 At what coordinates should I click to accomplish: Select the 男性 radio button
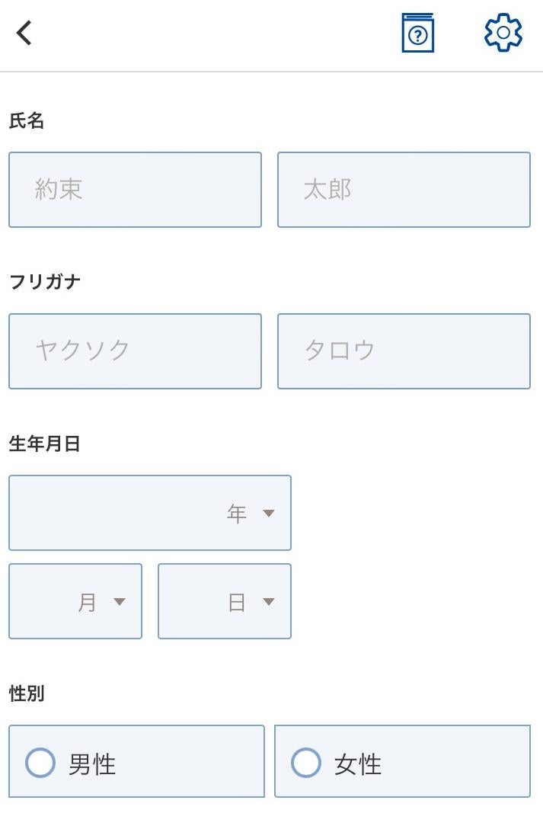(40, 763)
